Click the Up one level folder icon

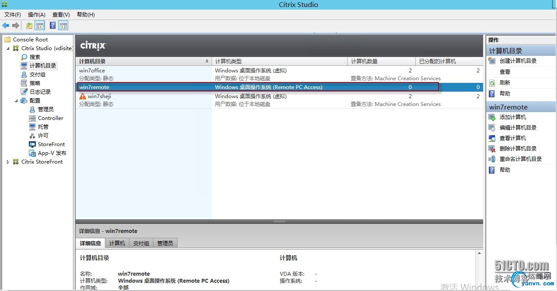29,26
